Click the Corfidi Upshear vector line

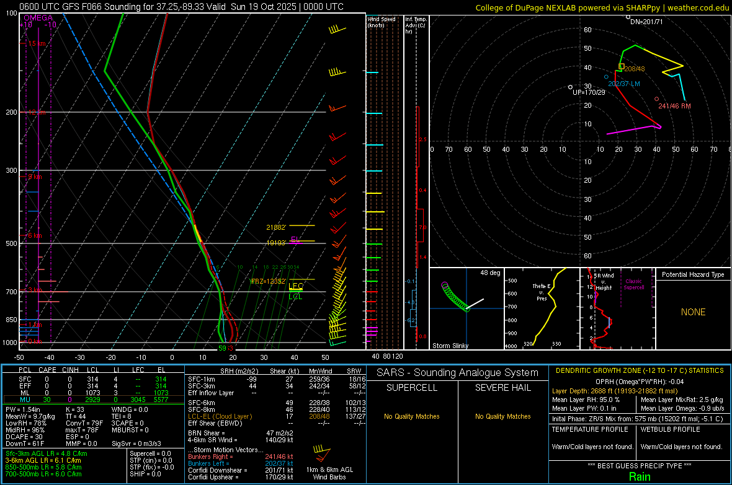tap(241, 477)
